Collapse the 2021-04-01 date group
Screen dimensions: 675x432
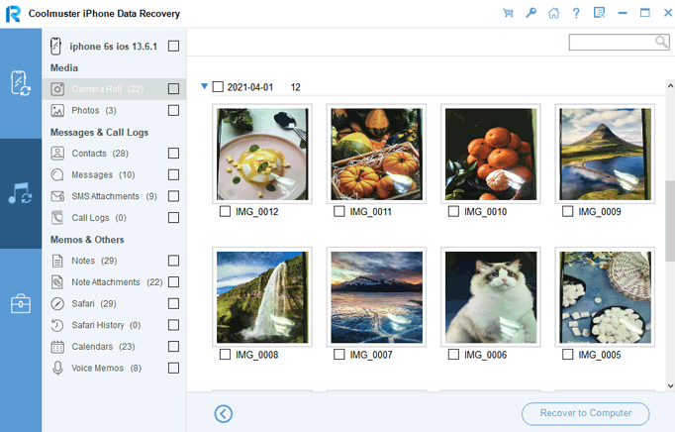[205, 86]
